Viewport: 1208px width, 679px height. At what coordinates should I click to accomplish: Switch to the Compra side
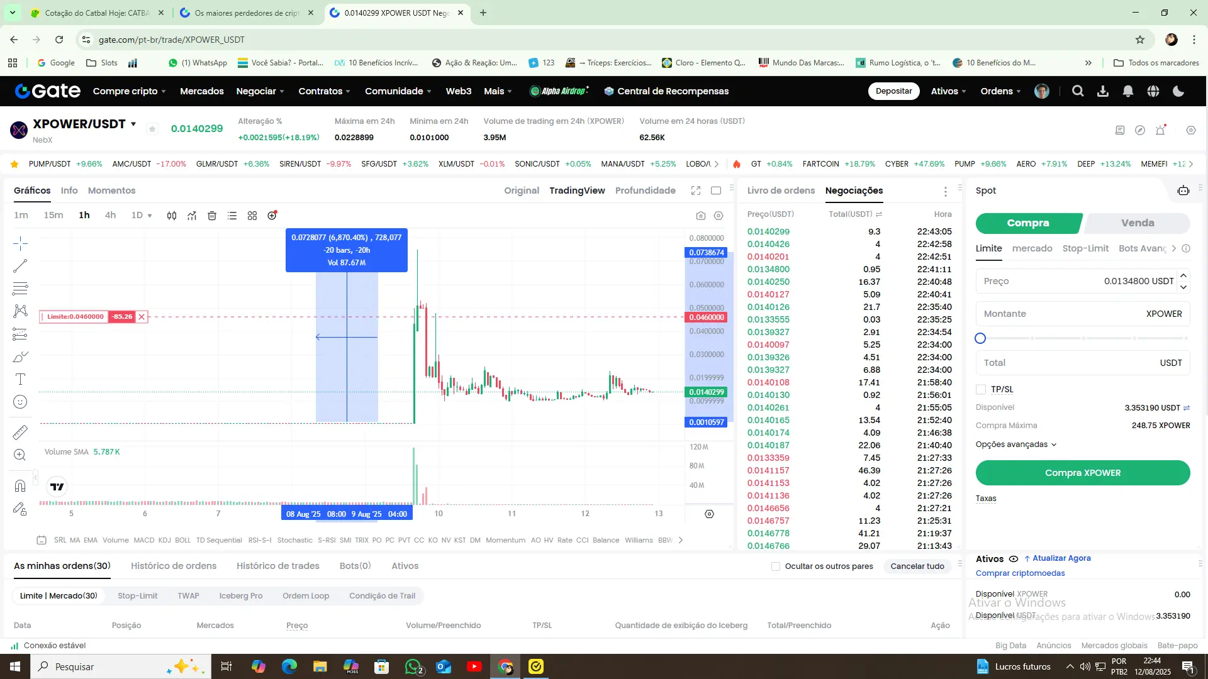point(1028,223)
